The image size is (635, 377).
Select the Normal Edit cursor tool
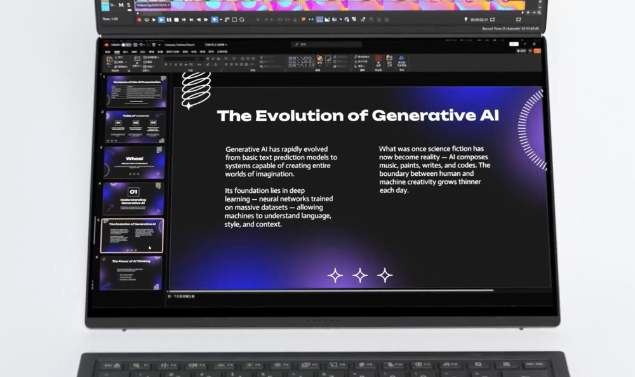[x=215, y=20]
